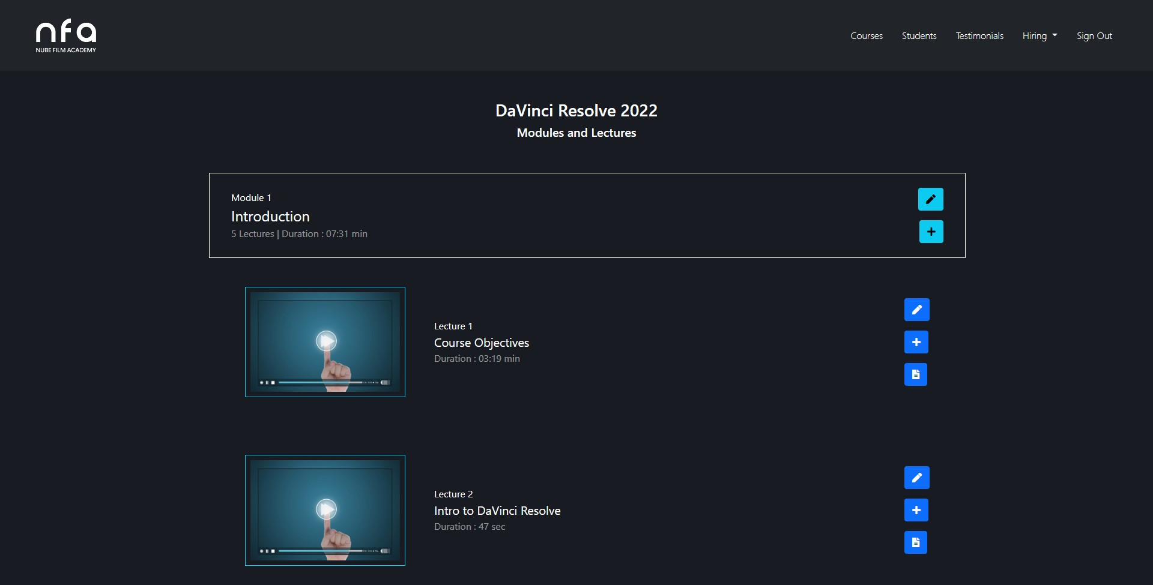Open the Testimonials nav link
Image resolution: width=1153 pixels, height=585 pixels.
tap(979, 36)
